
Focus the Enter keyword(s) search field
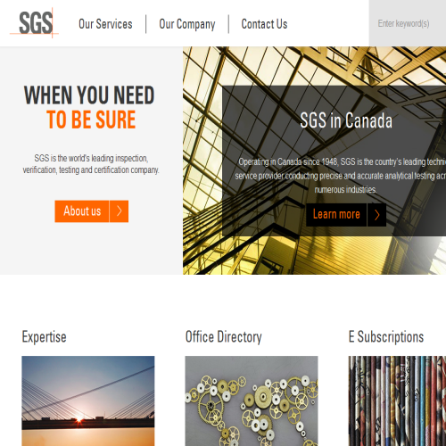tap(408, 23)
